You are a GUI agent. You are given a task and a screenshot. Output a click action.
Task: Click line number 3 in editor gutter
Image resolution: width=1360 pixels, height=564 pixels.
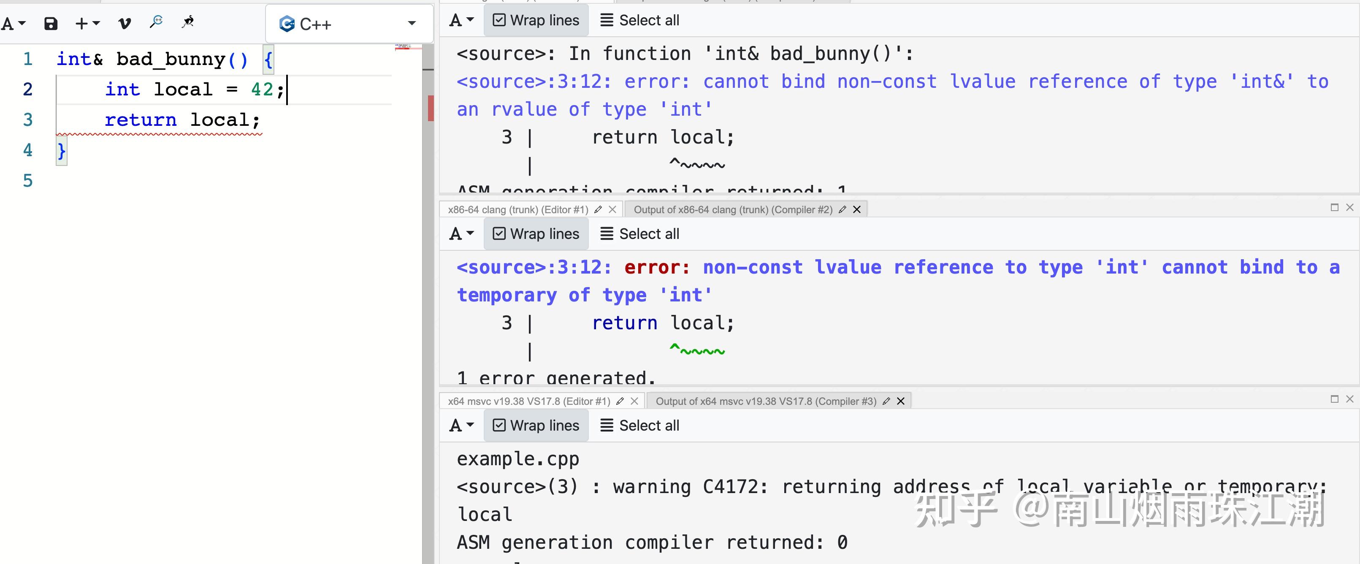28,120
